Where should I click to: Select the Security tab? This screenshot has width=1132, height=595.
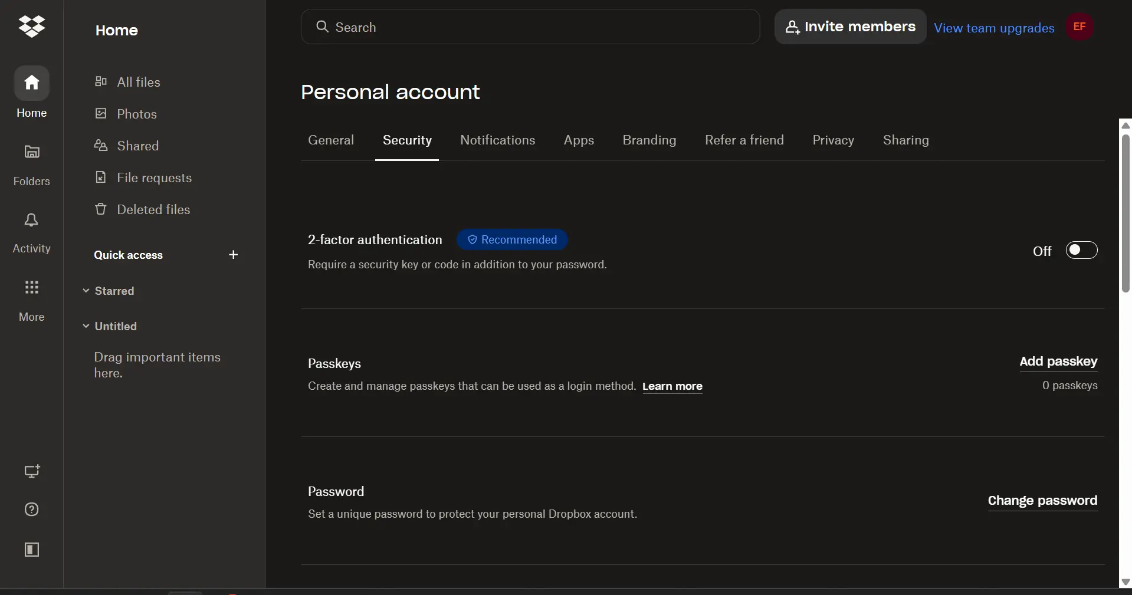point(407,140)
